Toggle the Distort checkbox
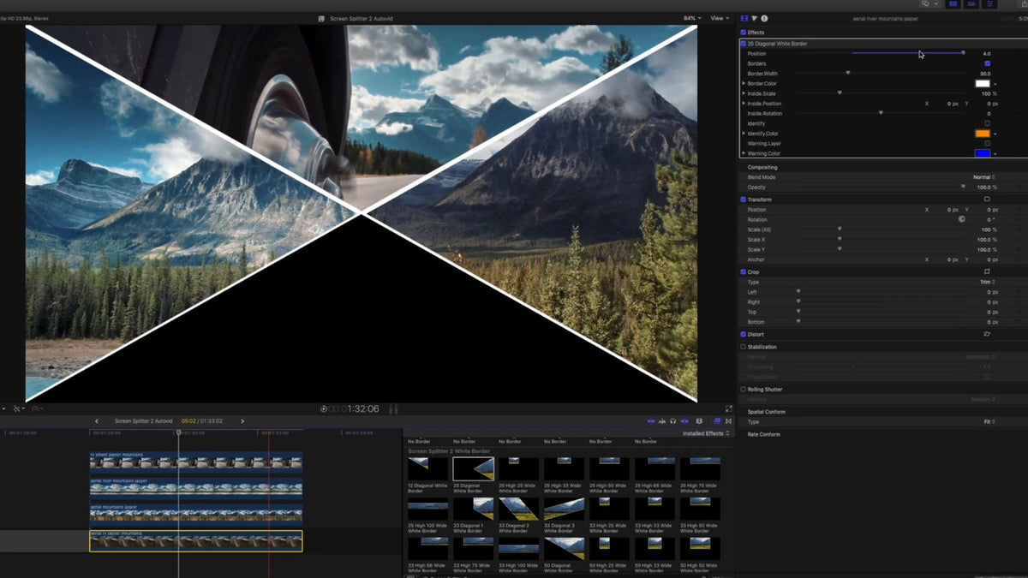This screenshot has width=1028, height=578. (x=743, y=335)
